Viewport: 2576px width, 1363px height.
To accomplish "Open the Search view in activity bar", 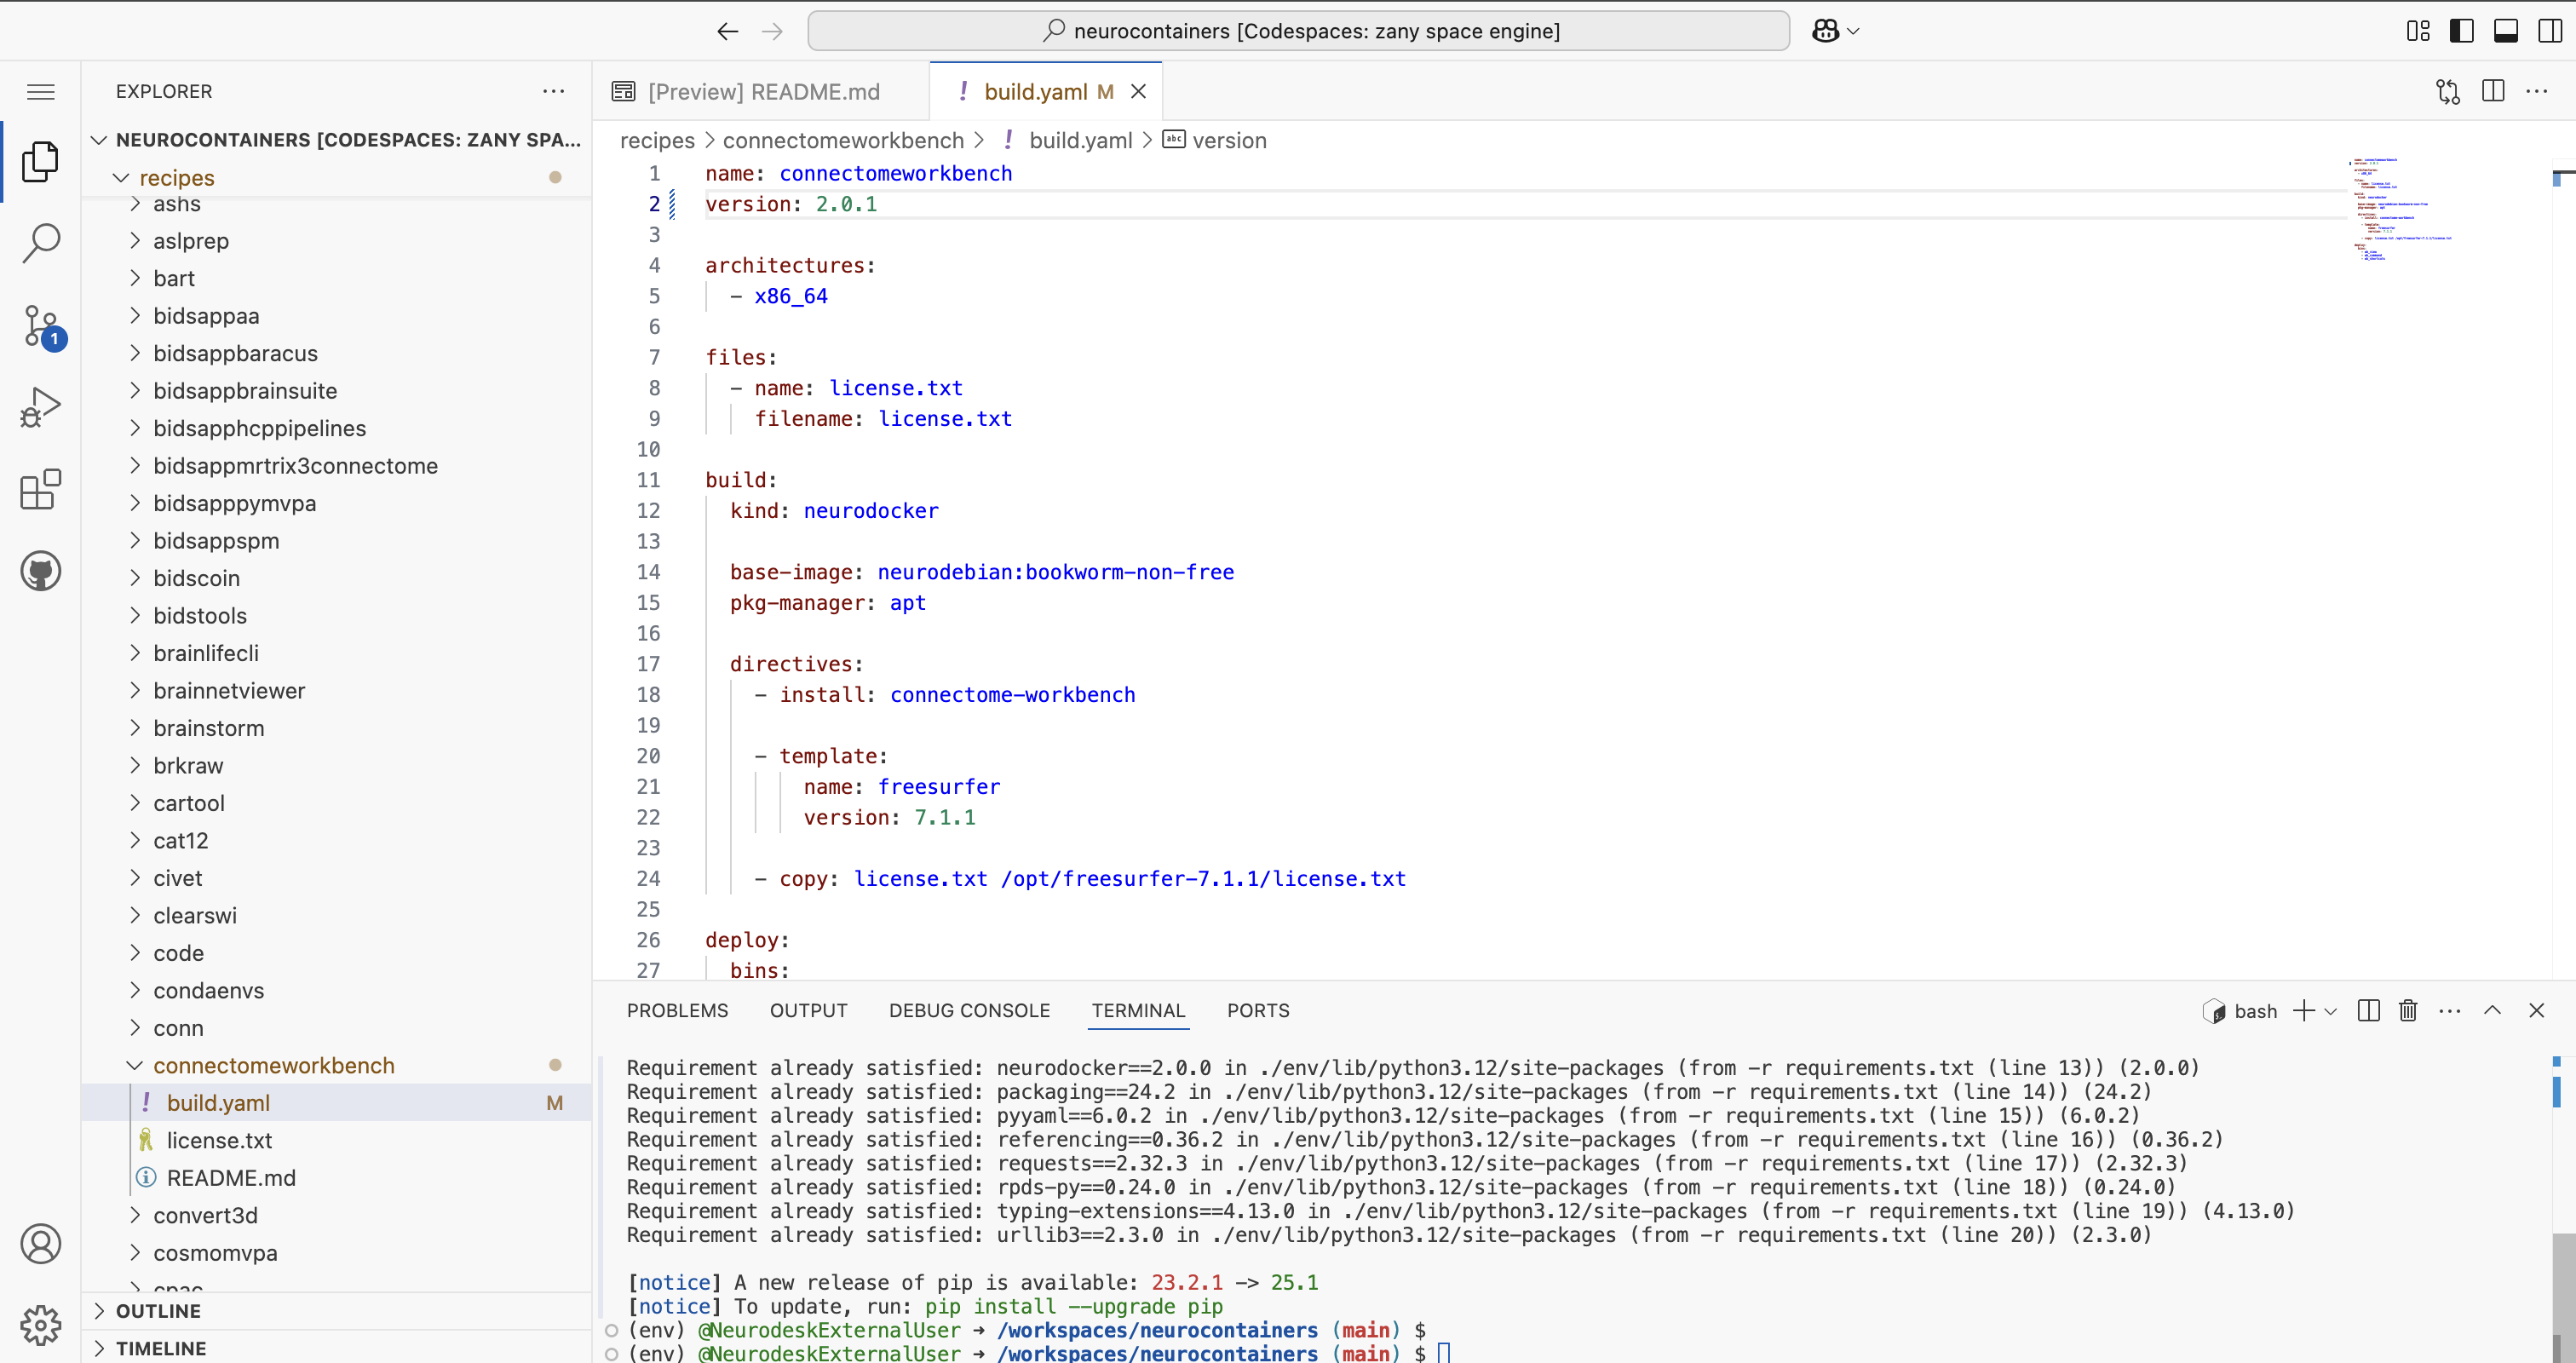I will coord(41,242).
